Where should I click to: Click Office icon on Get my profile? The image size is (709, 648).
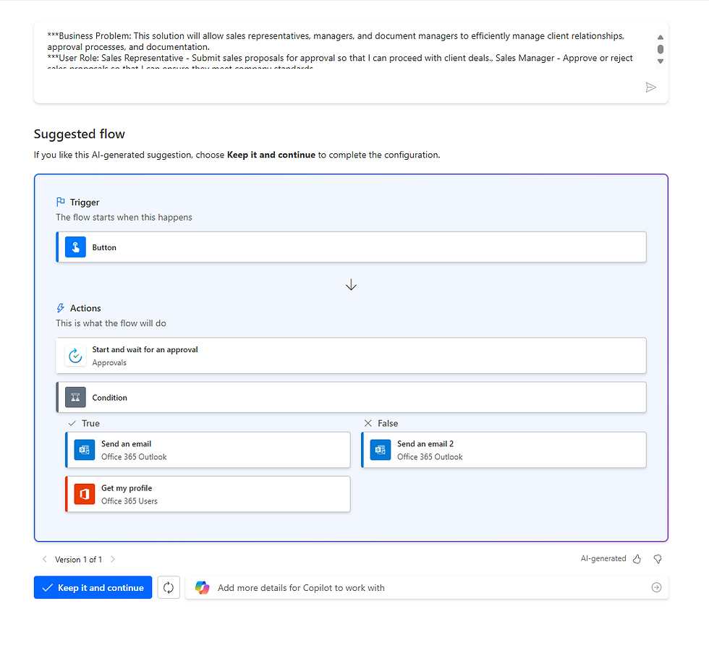85,495
